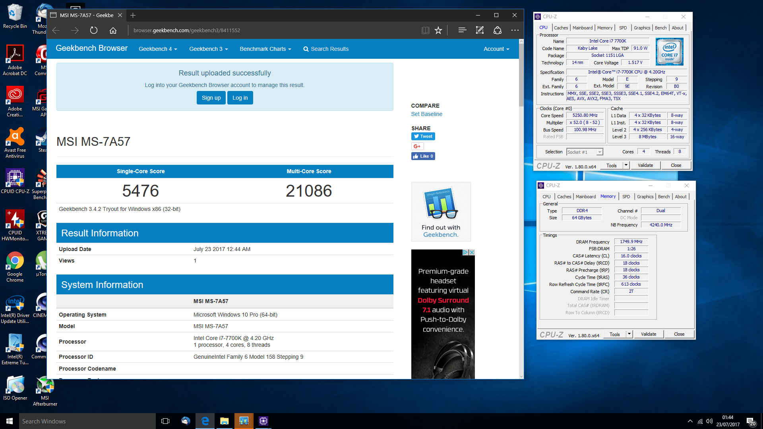Click the taskbar volume icon
This screenshot has width=763, height=429.
coord(709,421)
